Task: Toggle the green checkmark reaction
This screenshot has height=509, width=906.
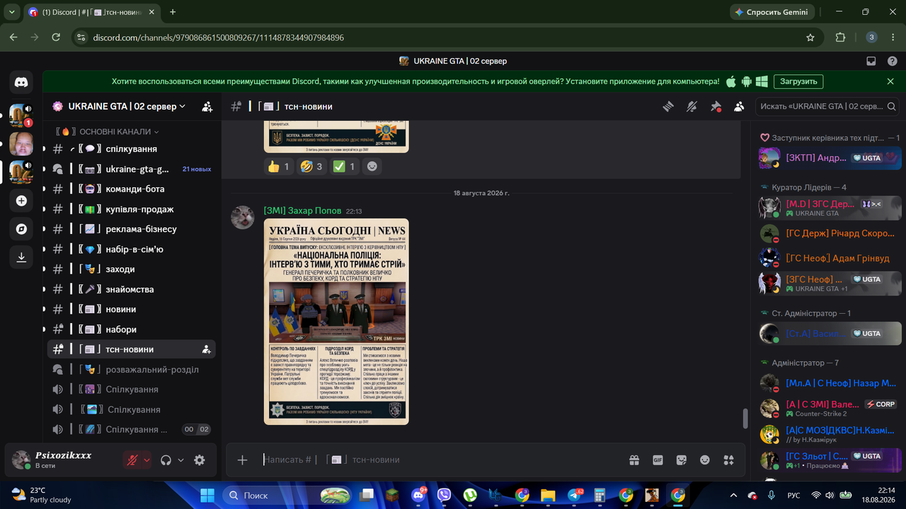Action: (x=345, y=167)
